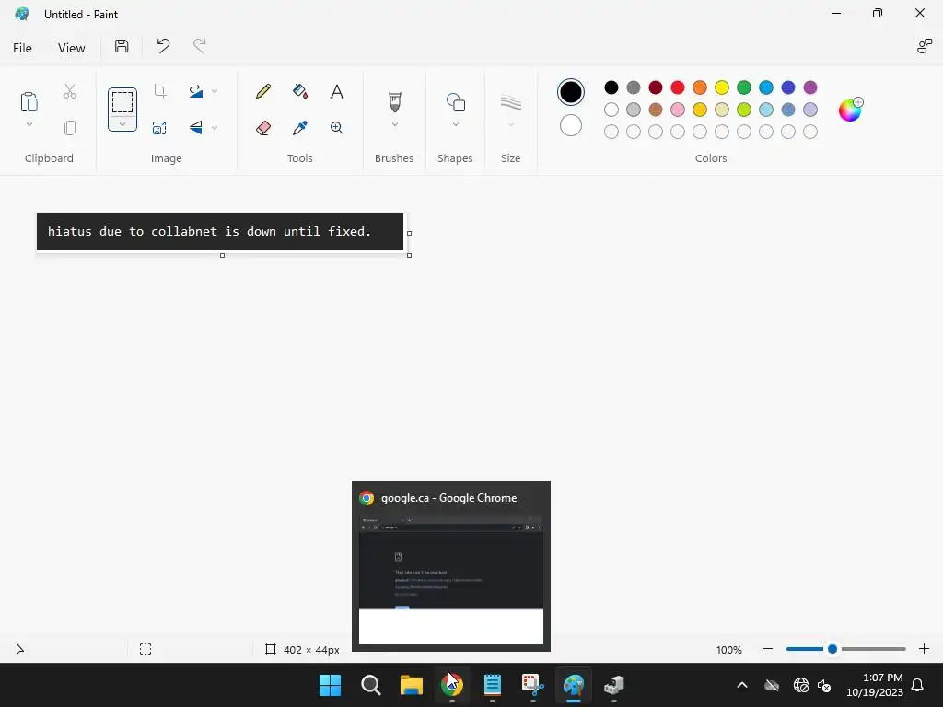The image size is (943, 707).
Task: Click the Paste clipboard icon
Action: click(x=29, y=101)
